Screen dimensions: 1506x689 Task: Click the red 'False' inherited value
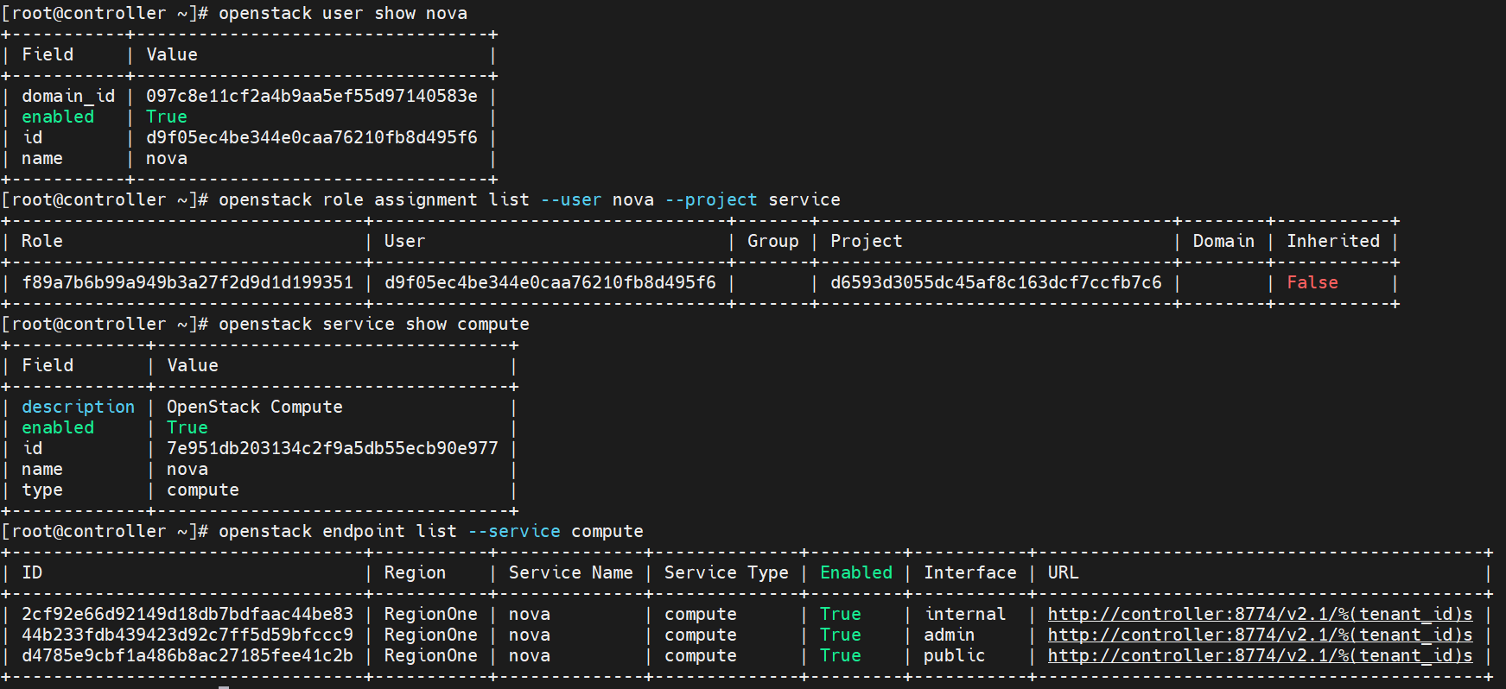1312,282
